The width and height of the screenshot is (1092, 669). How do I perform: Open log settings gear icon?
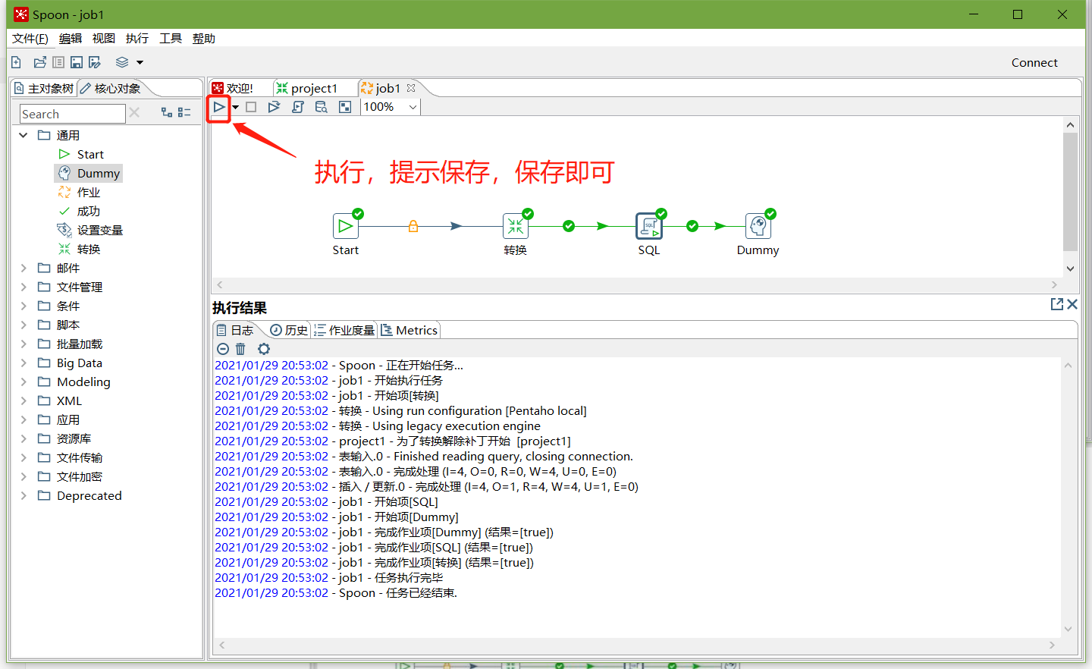pos(264,349)
